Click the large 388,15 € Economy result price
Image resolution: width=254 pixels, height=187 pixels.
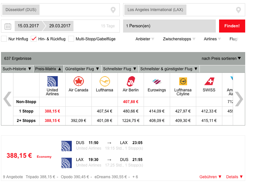[x=19, y=156]
